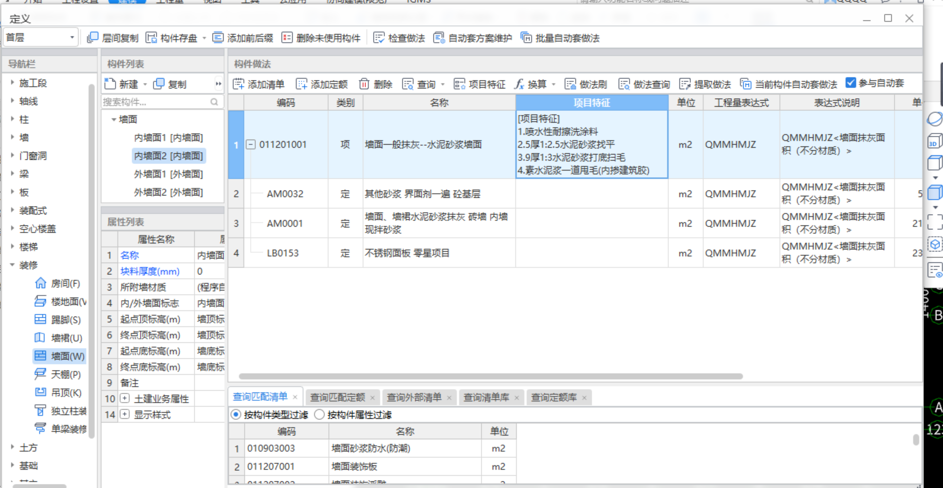Click 添加清单 in the 构件做法 toolbar
This screenshot has width=943, height=488.
point(258,84)
